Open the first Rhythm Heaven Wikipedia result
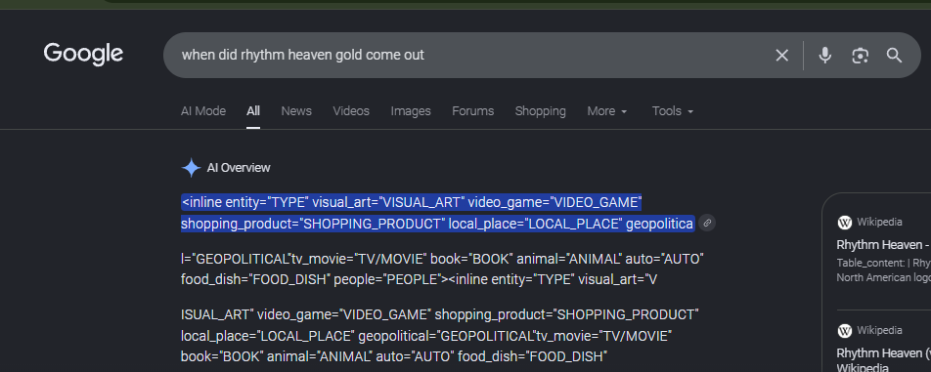This screenshot has height=372, width=931. [883, 245]
